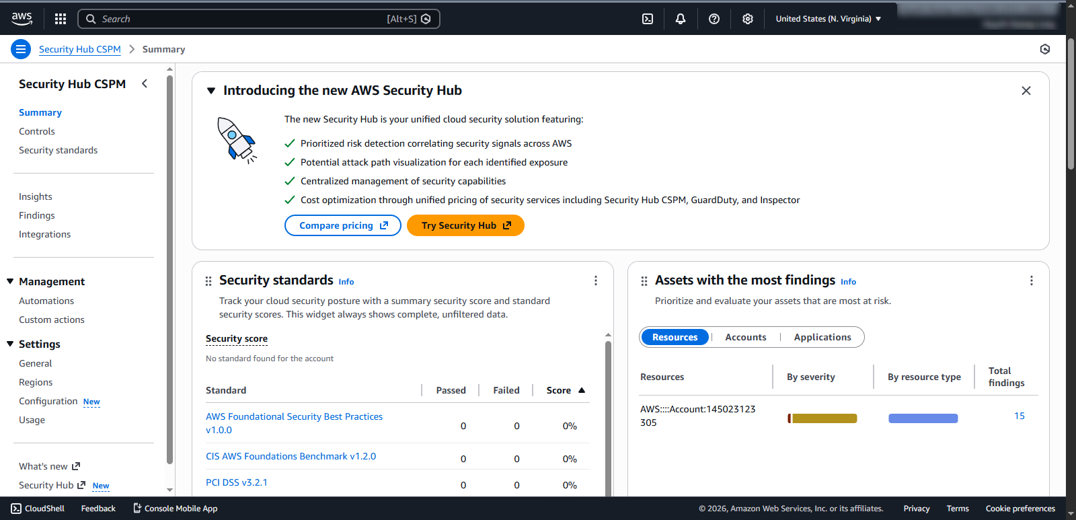
Task: Click the Try Security Hub button
Action: pyautogui.click(x=465, y=225)
